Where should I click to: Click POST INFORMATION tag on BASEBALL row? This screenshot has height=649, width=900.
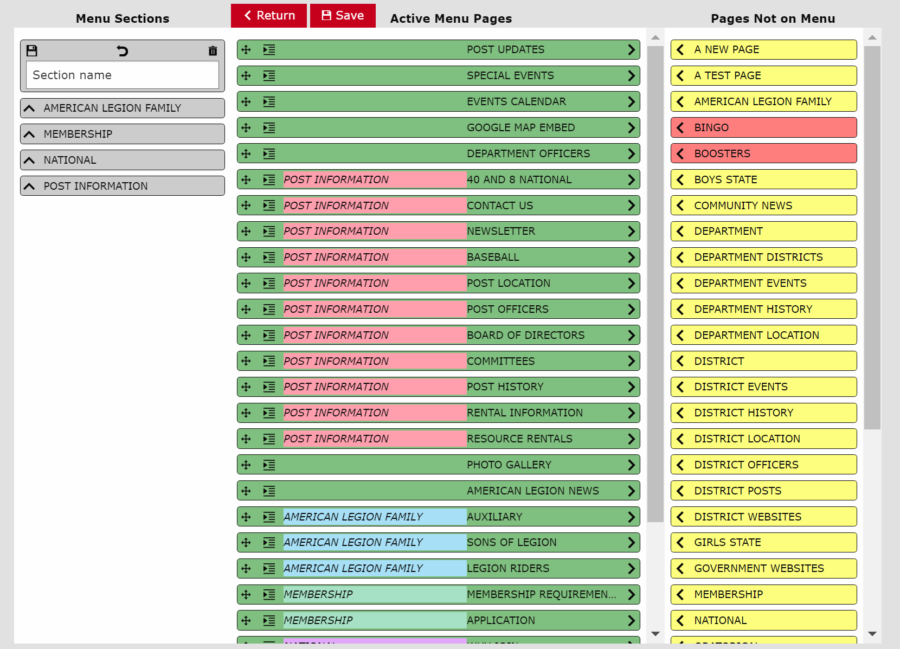click(x=375, y=258)
